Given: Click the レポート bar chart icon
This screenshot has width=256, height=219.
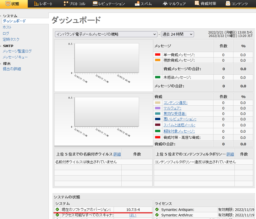Looking at the screenshot, I should [36, 4].
